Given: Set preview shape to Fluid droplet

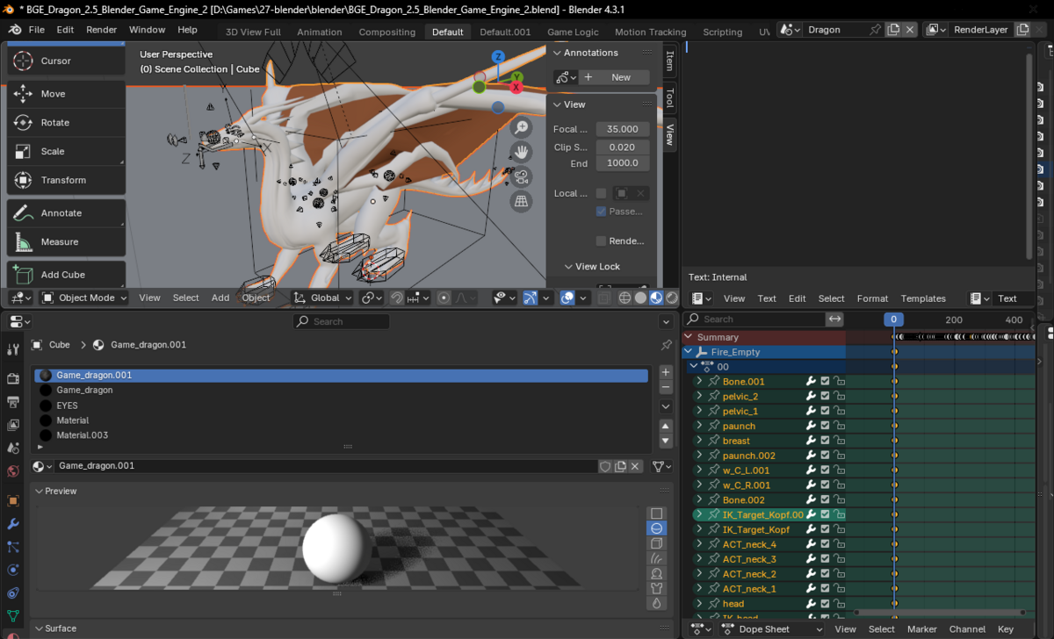Looking at the screenshot, I should pyautogui.click(x=656, y=603).
